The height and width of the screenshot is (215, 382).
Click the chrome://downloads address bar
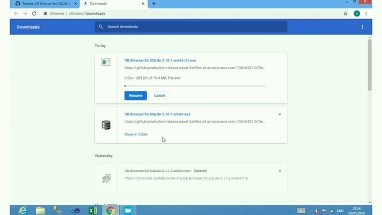[x=87, y=14]
